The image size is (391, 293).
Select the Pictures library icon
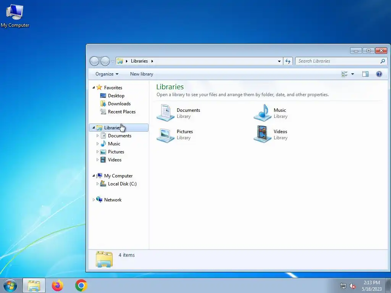pos(165,135)
